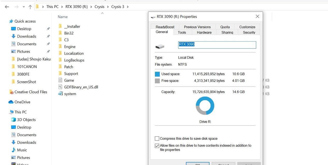Viewport: 328px width, 165px height.
Task: Switch to the ReadyBoost tab
Action: click(x=165, y=27)
